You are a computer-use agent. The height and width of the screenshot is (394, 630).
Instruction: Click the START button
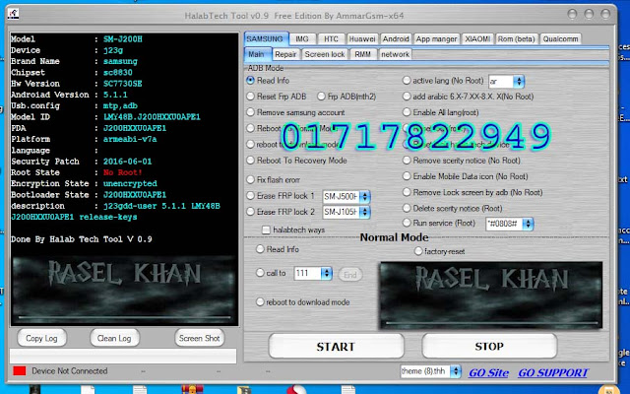tap(336, 346)
